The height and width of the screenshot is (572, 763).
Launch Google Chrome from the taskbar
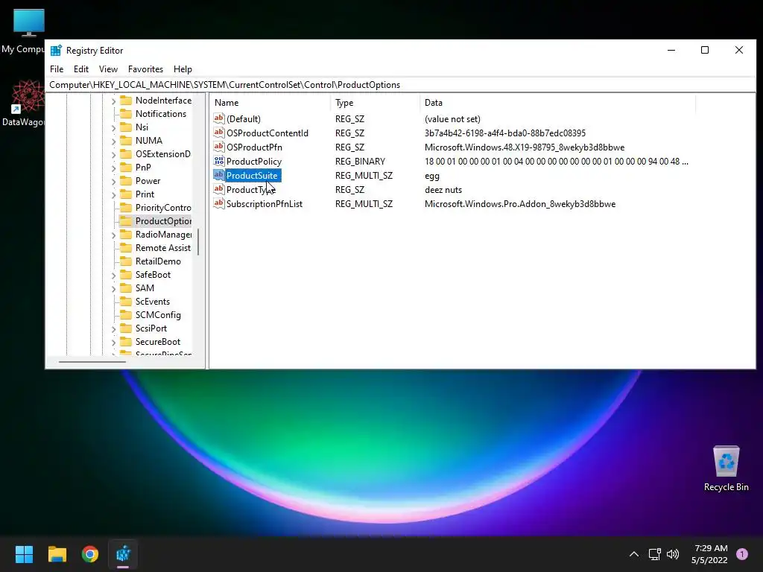click(90, 554)
